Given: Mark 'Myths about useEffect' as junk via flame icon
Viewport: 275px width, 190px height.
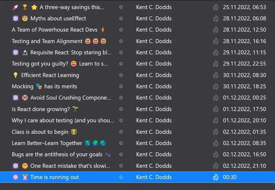Looking at the screenshot, I should (x=216, y=18).
